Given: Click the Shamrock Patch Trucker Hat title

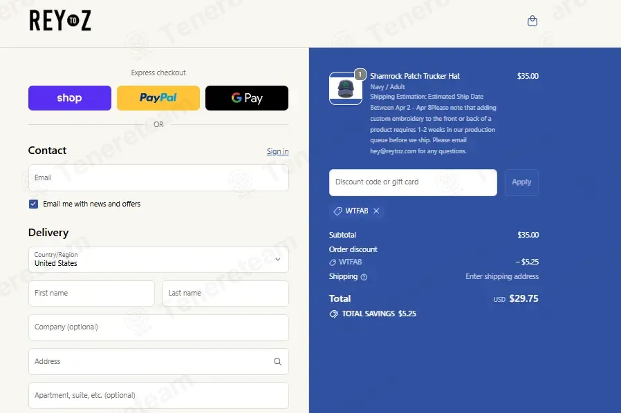Looking at the screenshot, I should pos(415,76).
